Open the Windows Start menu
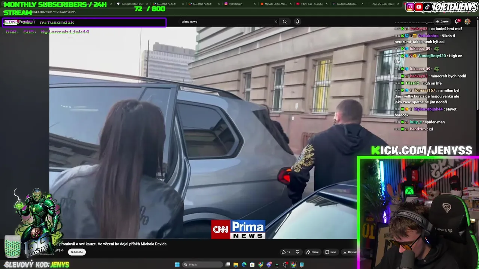 (x=177, y=265)
